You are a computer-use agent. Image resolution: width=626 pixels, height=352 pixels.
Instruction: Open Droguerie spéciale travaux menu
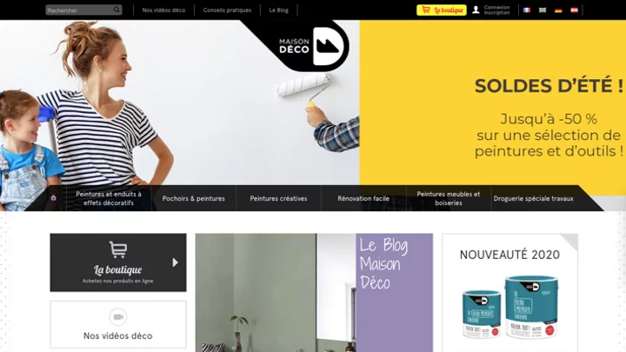point(533,198)
